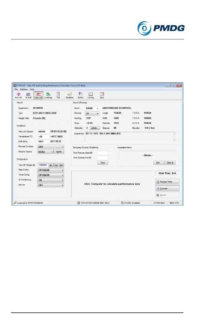Open the Runway Condition DRY dropdown

(x=51, y=147)
